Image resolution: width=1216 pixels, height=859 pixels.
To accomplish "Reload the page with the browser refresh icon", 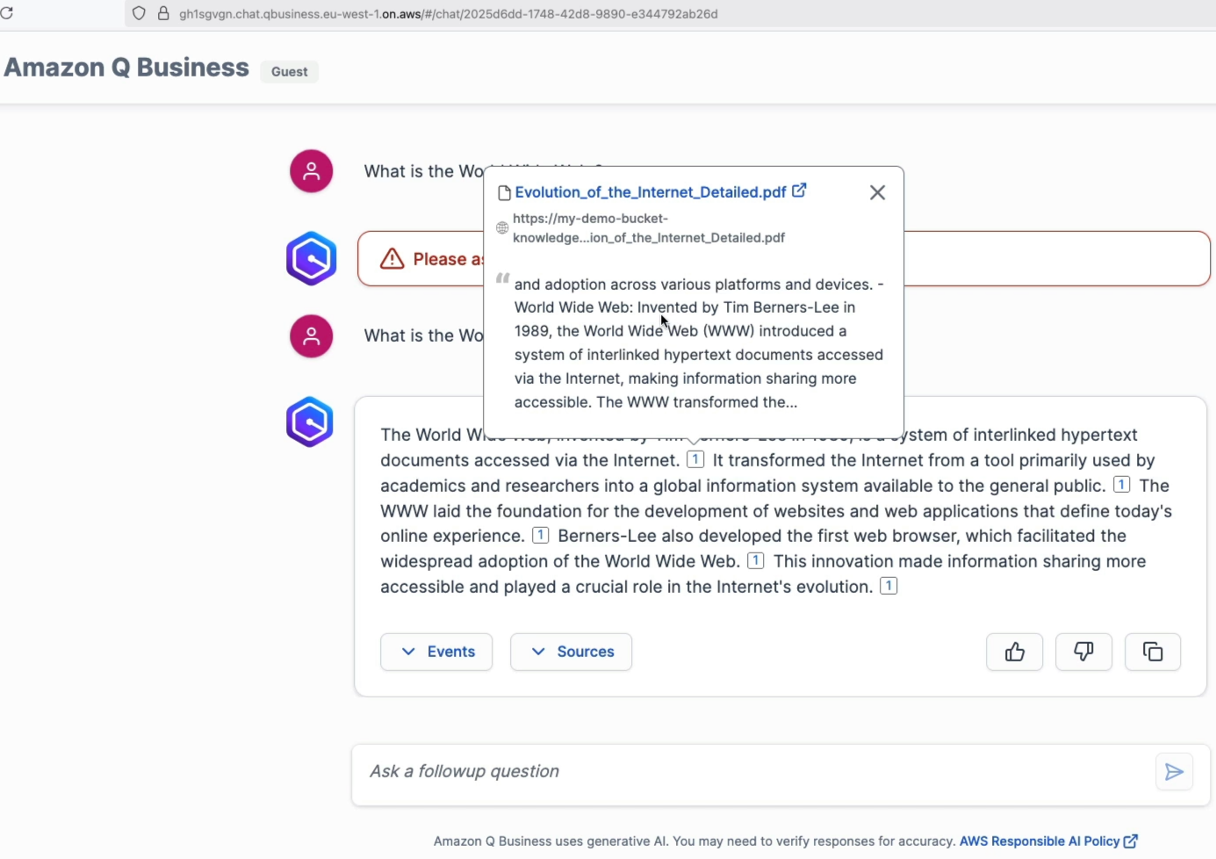I will pyautogui.click(x=6, y=13).
